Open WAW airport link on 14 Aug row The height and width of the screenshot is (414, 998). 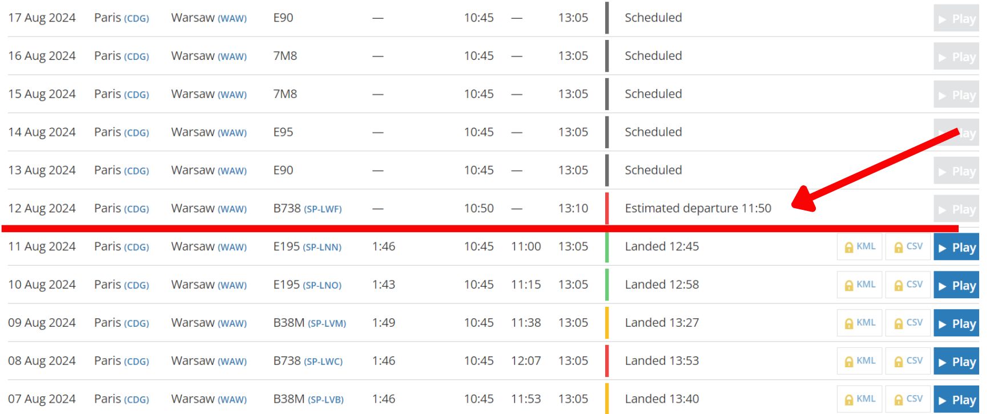[232, 133]
